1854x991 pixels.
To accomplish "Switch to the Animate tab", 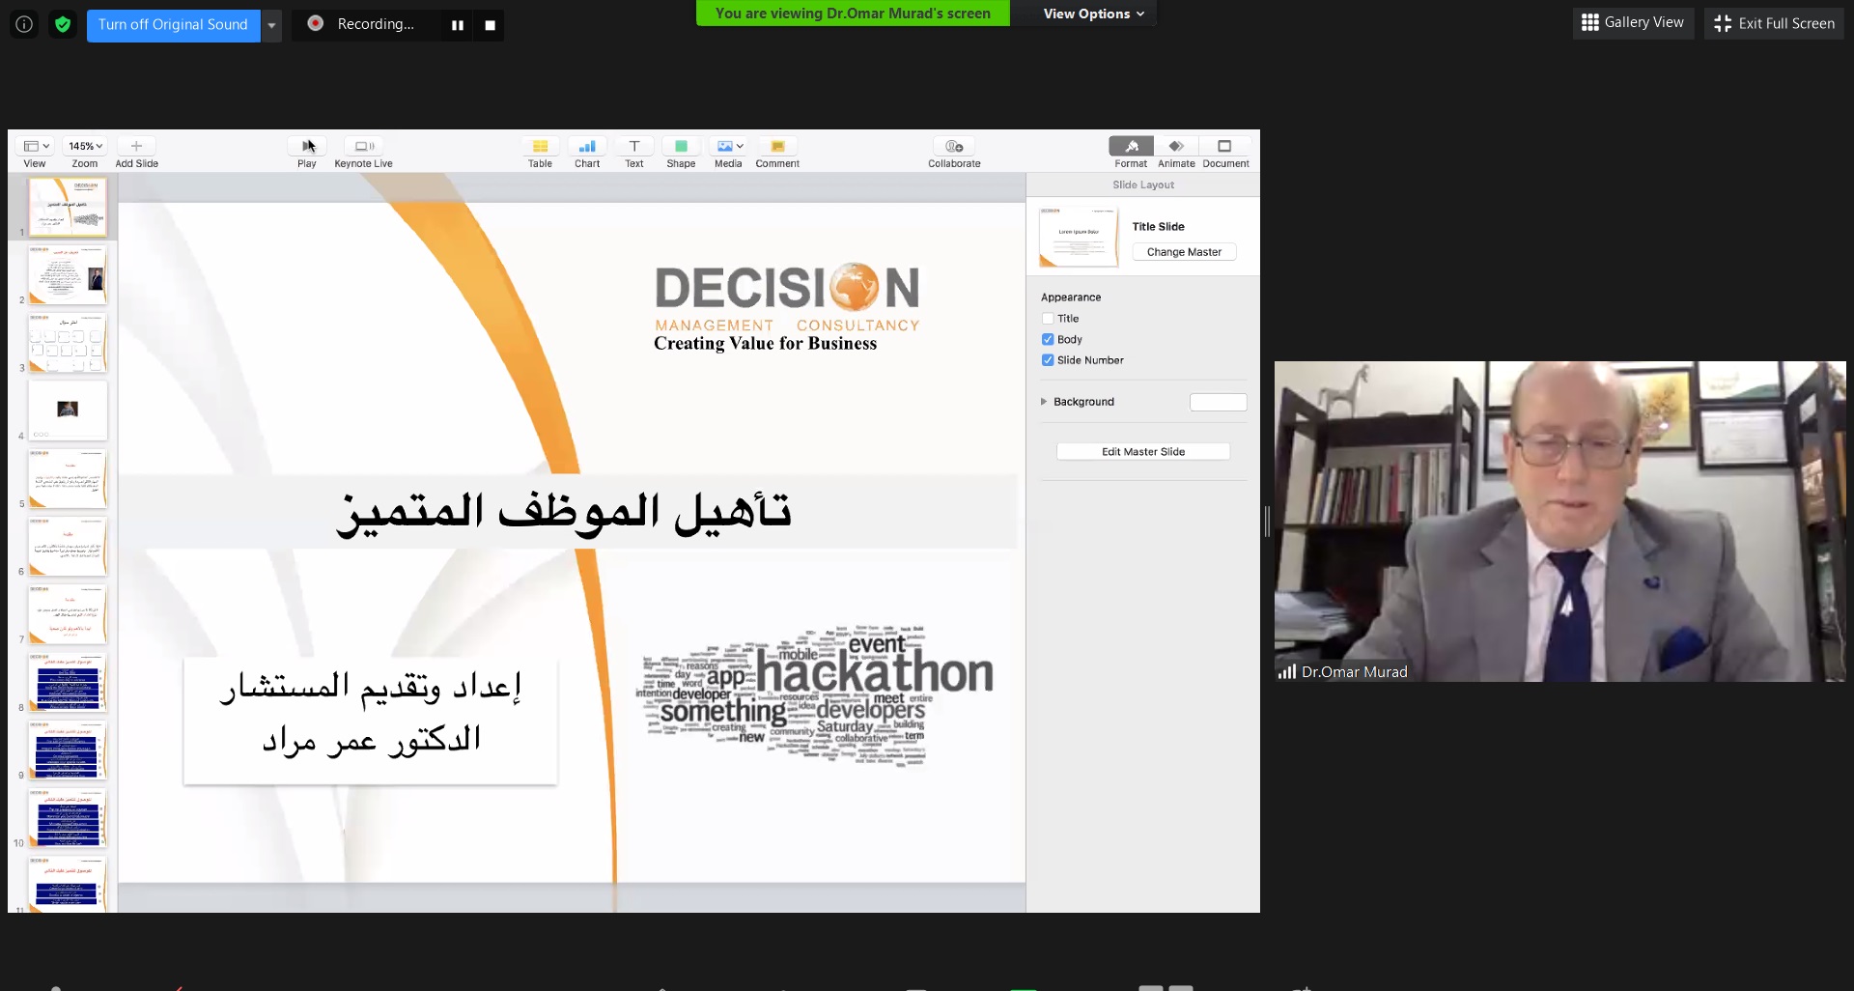I will pyautogui.click(x=1176, y=147).
